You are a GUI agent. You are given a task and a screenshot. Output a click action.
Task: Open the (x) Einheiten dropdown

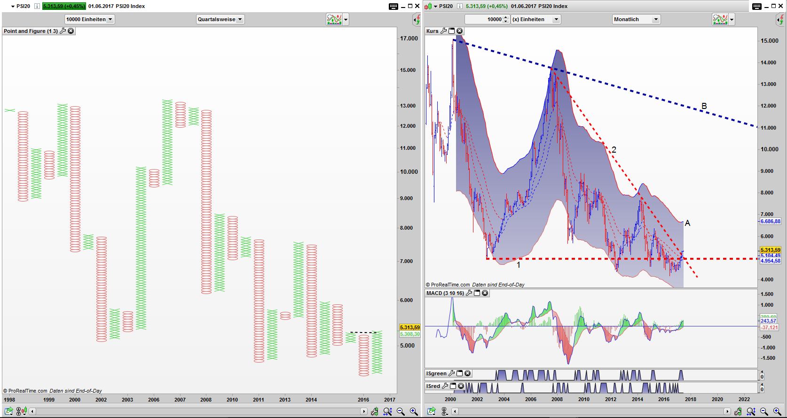point(536,19)
